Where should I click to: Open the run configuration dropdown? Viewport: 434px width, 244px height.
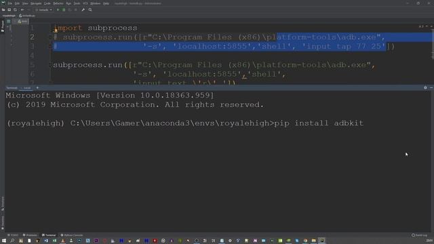[x=43, y=9]
